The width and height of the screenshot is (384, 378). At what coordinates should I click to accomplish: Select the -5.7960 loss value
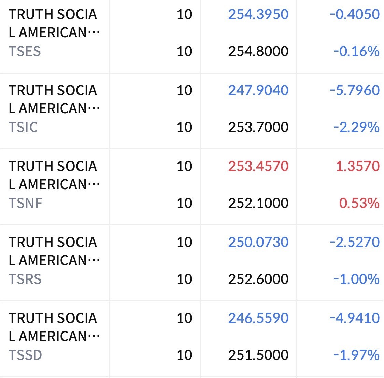click(x=355, y=90)
